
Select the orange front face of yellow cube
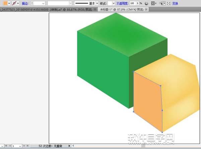(147, 101)
